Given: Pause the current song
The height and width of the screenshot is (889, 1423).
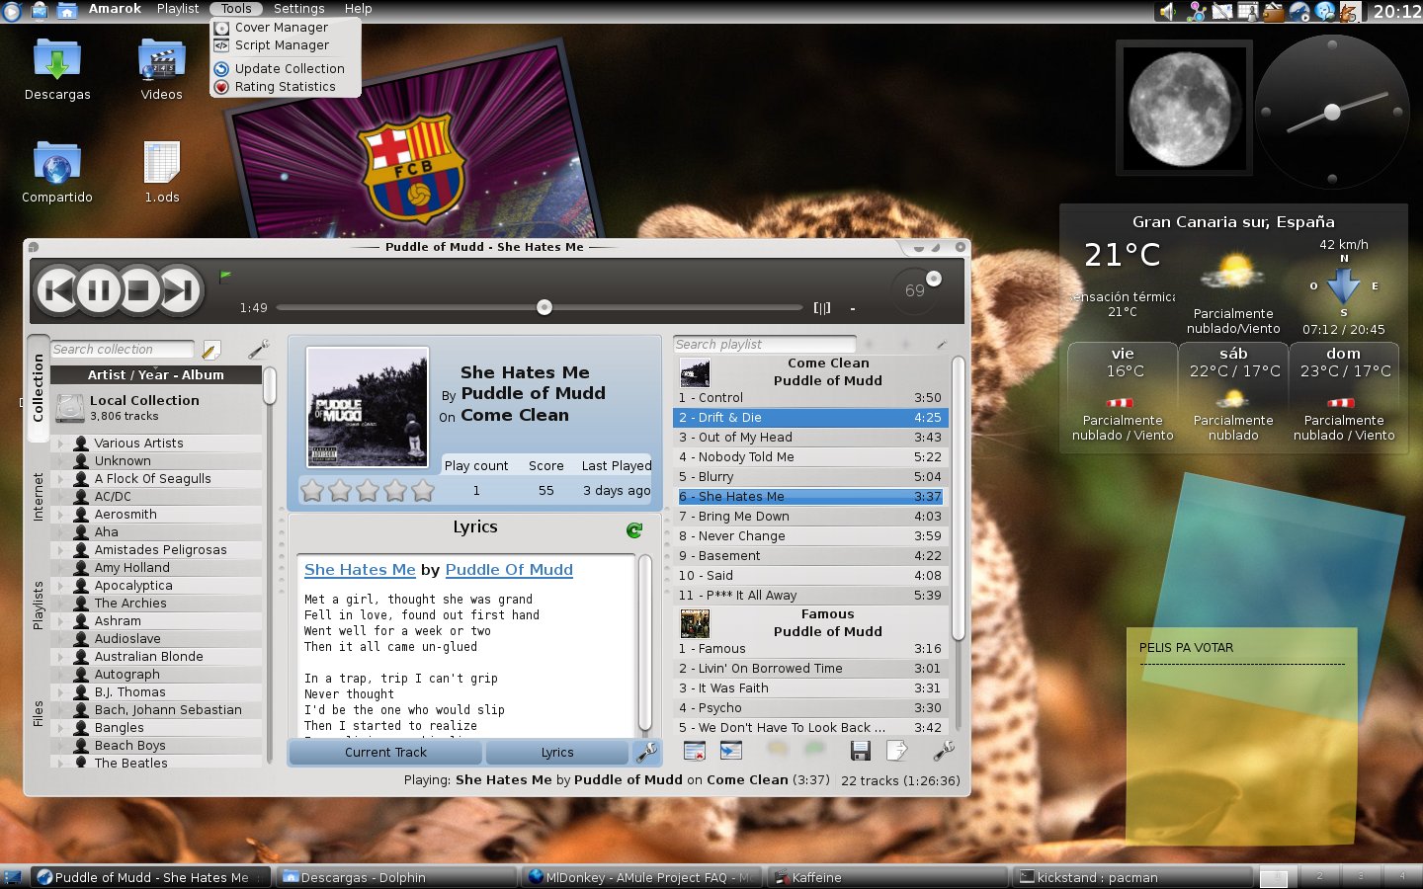Looking at the screenshot, I should click(99, 290).
